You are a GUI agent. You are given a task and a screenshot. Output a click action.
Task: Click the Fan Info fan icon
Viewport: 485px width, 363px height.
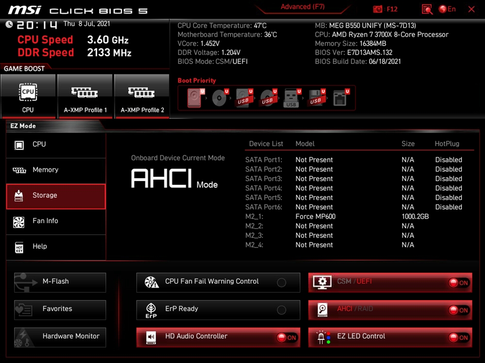tap(19, 222)
